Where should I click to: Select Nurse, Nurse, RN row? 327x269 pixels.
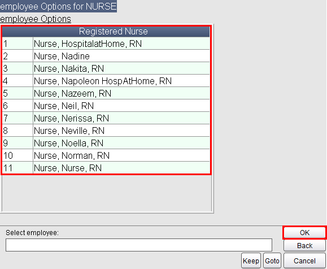pos(106,168)
